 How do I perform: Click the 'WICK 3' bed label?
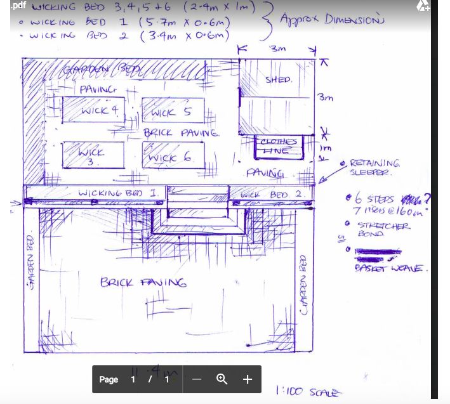pyautogui.click(x=91, y=157)
